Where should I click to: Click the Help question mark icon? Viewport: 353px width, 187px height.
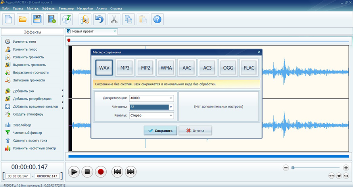(157, 19)
